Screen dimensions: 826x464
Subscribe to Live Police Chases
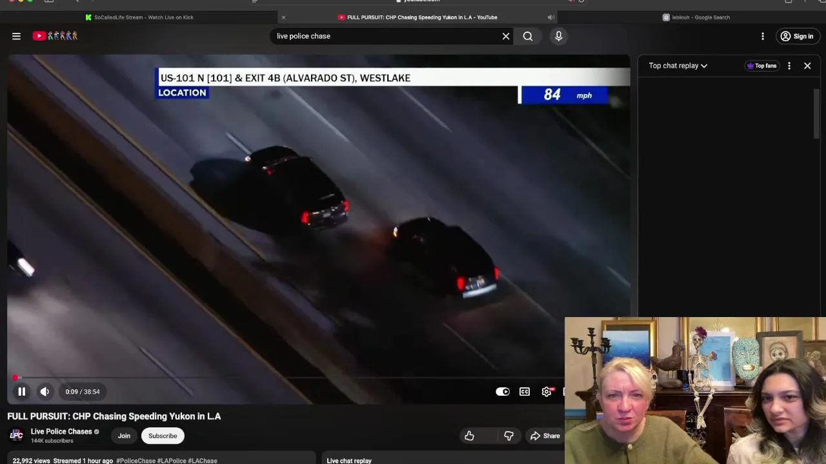pyautogui.click(x=163, y=436)
